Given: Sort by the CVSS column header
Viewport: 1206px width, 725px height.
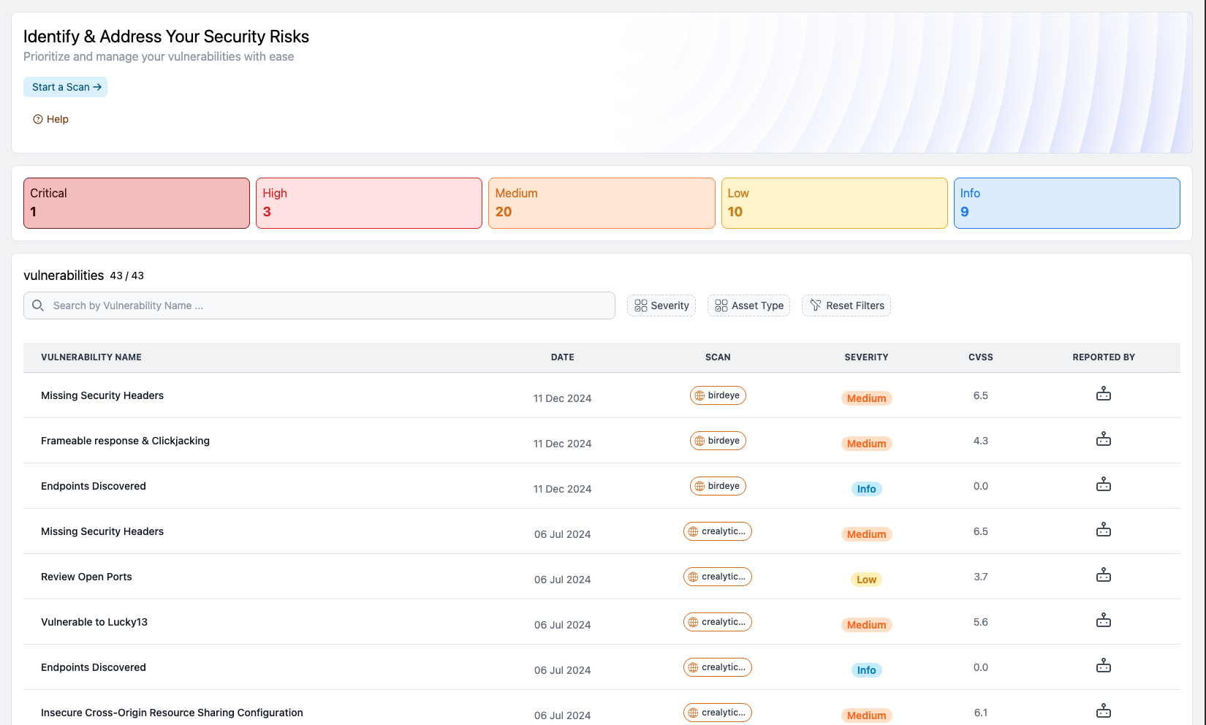Looking at the screenshot, I should click(980, 357).
